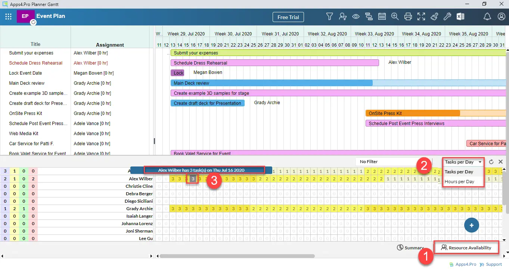Open the paintbrush theme icon

pos(434,16)
